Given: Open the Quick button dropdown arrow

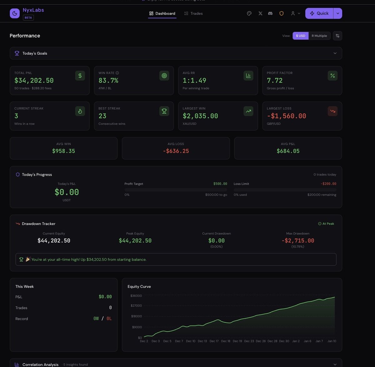Looking at the screenshot, I should (x=338, y=13).
